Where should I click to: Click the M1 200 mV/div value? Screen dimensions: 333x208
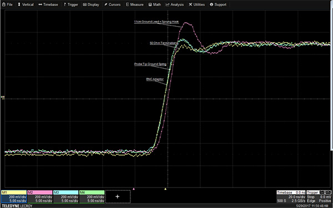[18, 197]
